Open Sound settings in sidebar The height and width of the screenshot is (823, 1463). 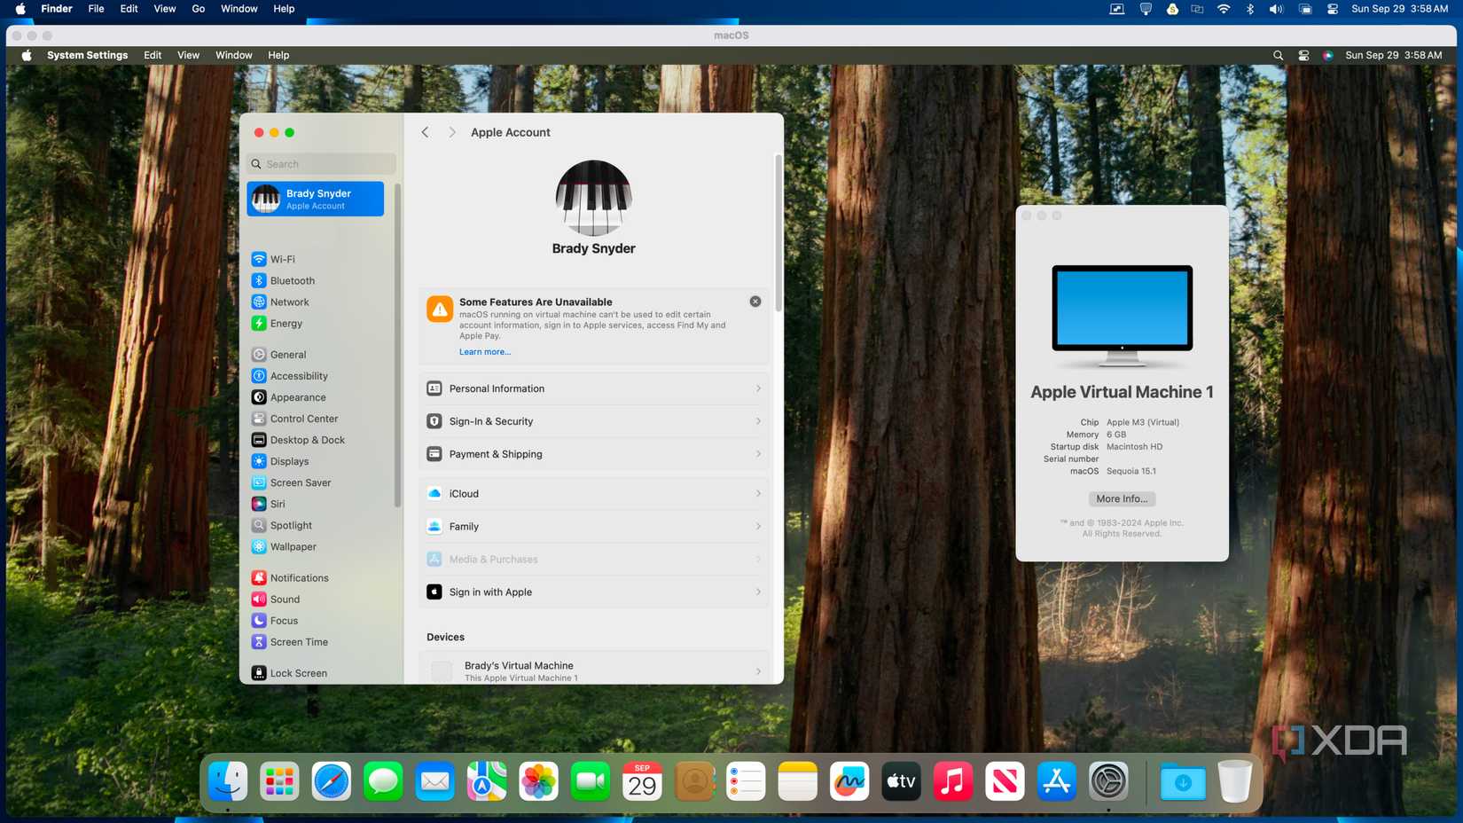276,600
